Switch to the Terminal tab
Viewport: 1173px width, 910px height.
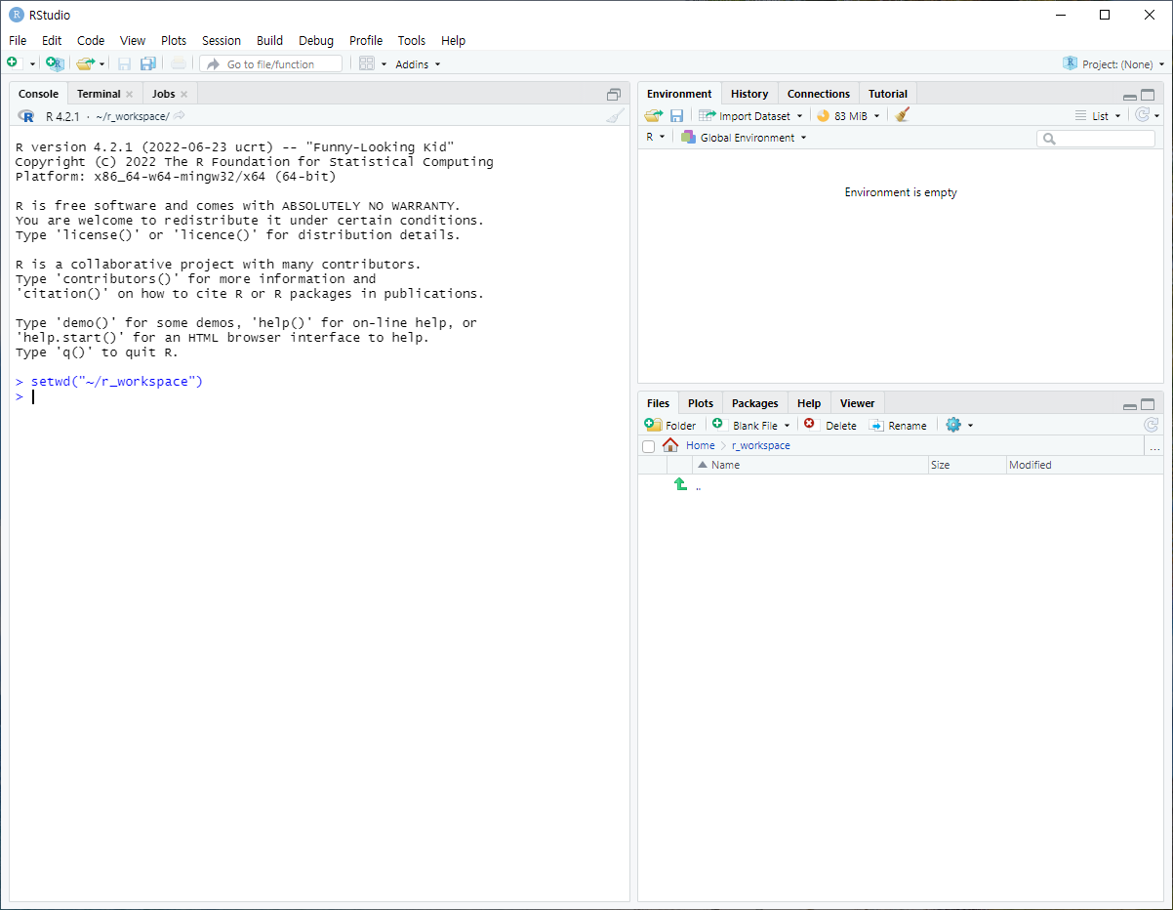tap(99, 94)
